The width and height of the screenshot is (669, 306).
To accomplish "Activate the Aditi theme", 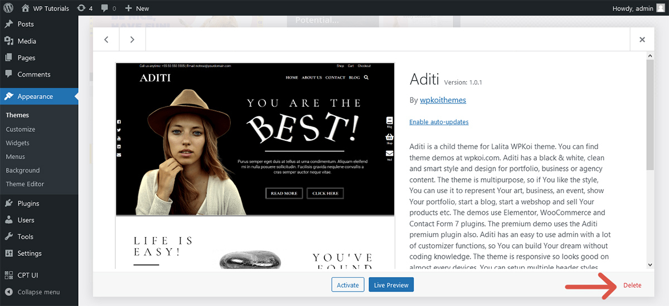I will (x=348, y=285).
